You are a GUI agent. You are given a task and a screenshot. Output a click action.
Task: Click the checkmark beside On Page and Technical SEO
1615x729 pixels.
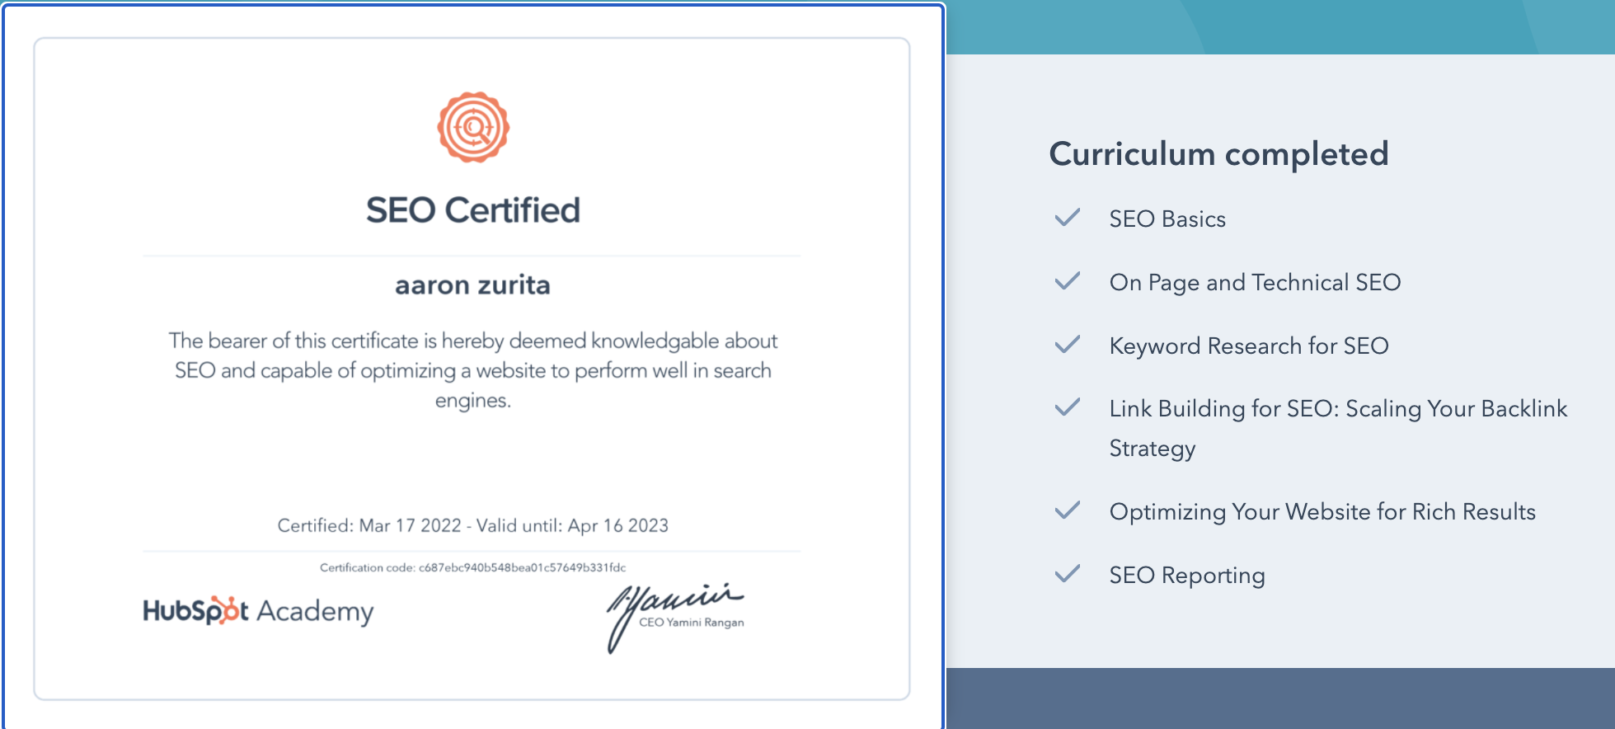click(x=1068, y=281)
